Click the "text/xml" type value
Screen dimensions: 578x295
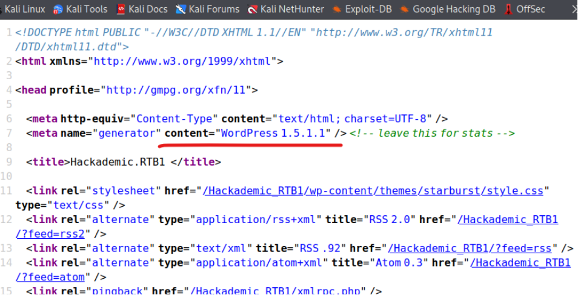tap(222, 248)
